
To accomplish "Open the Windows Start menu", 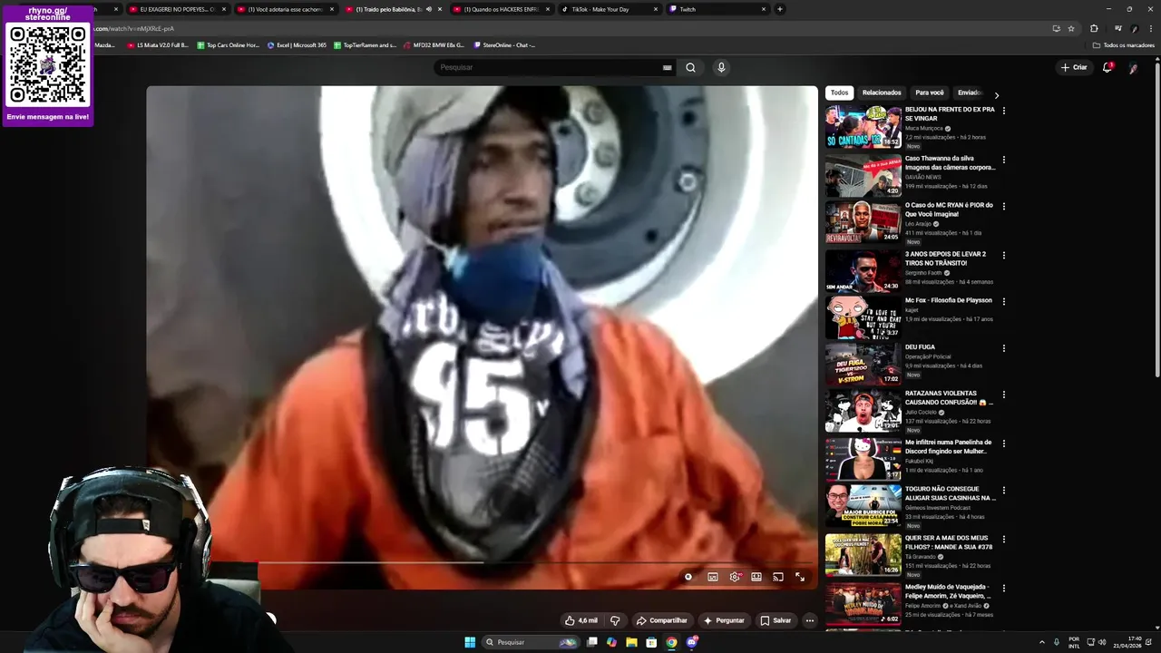I will coord(470,642).
